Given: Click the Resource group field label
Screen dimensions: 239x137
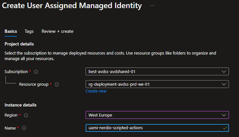Looking at the screenshot, I should coord(34,85).
